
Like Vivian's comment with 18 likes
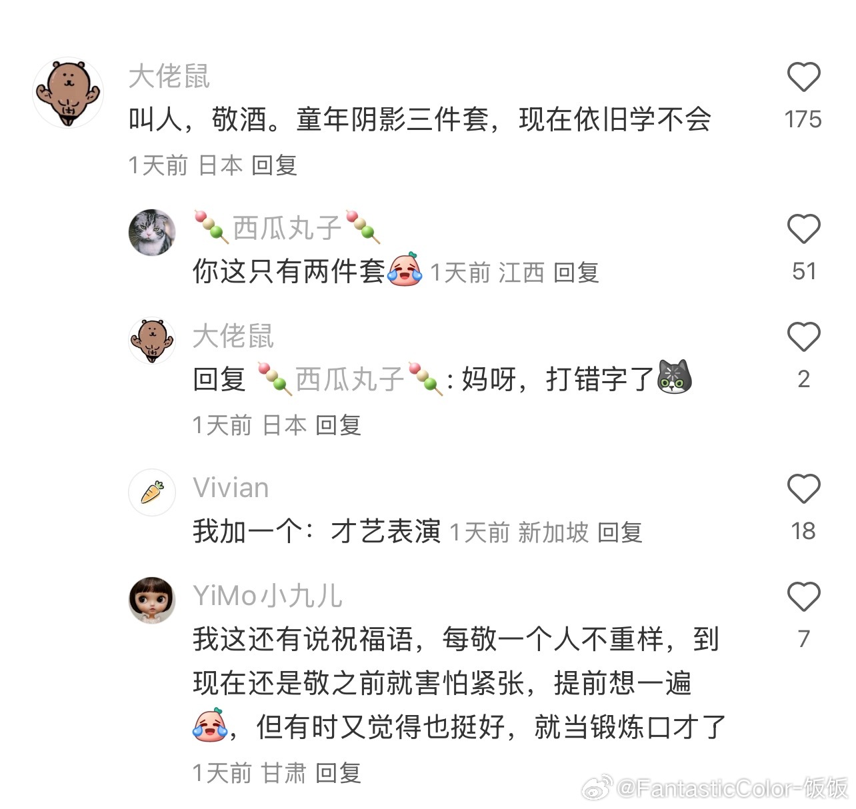(803, 488)
